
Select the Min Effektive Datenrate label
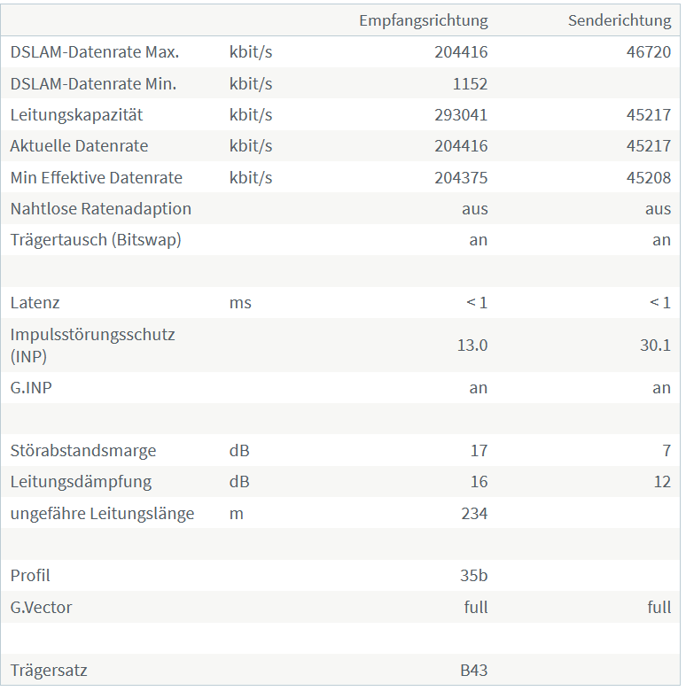[96, 177]
